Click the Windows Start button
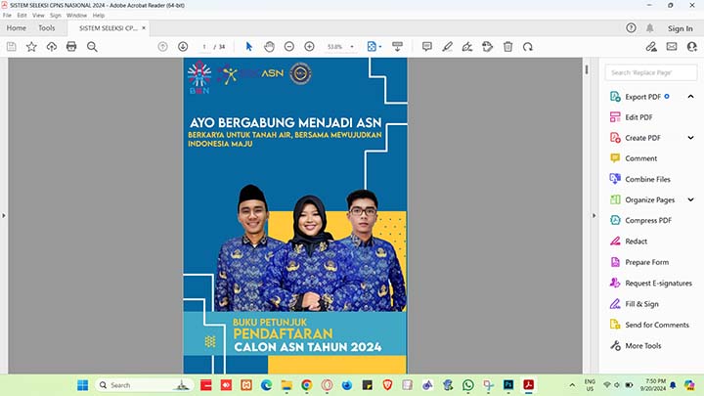Viewport: 704px width, 396px height. [x=82, y=385]
